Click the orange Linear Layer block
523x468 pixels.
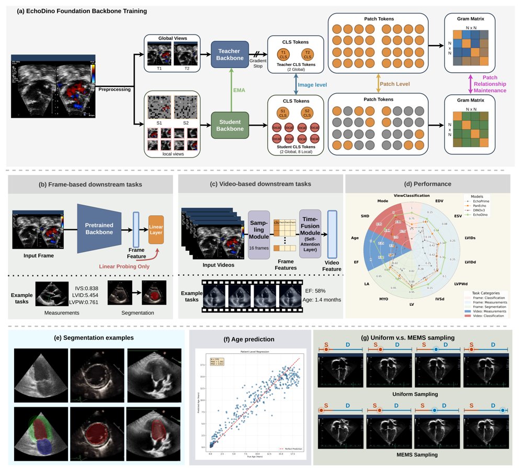pos(156,230)
